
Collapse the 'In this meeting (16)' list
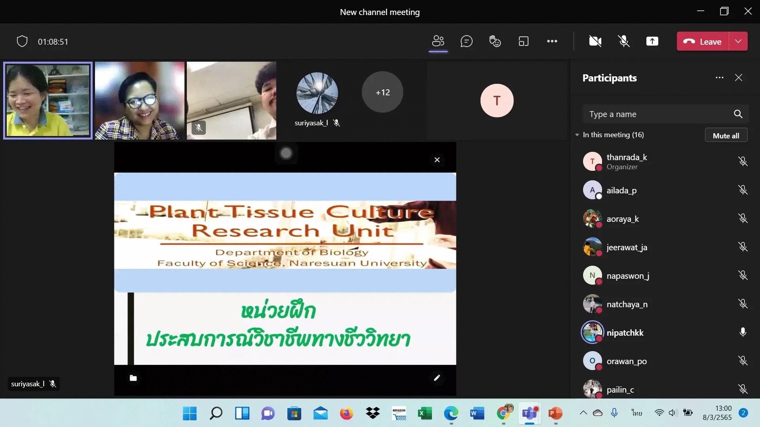point(577,135)
